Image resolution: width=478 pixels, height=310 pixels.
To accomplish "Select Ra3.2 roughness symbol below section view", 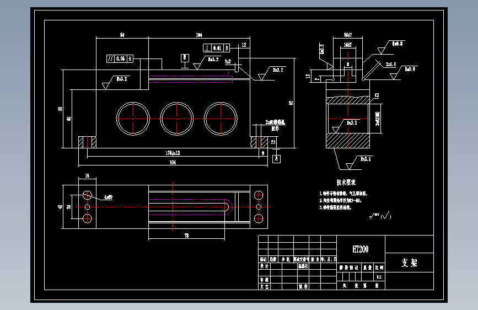I will [359, 163].
